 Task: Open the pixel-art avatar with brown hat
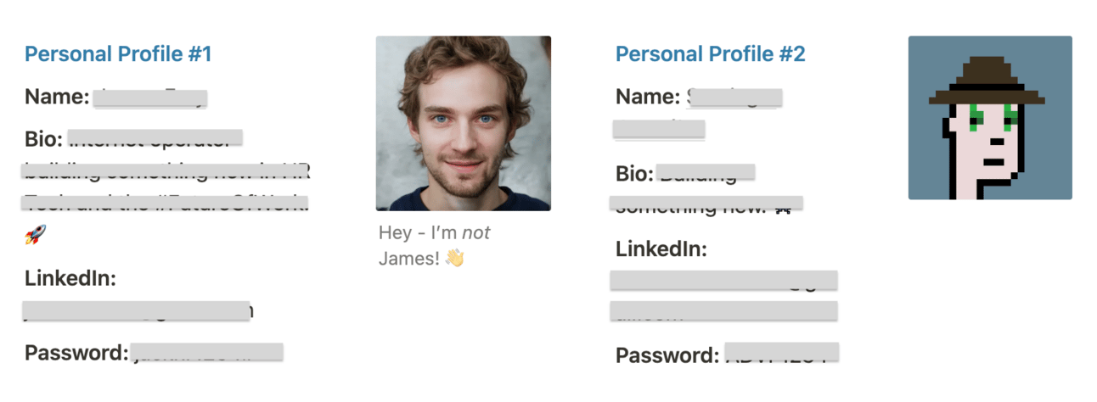pos(990,118)
